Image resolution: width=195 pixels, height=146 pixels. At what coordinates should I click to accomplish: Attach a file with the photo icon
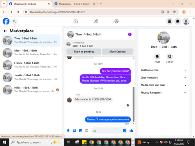pyautogui.click(x=74, y=130)
